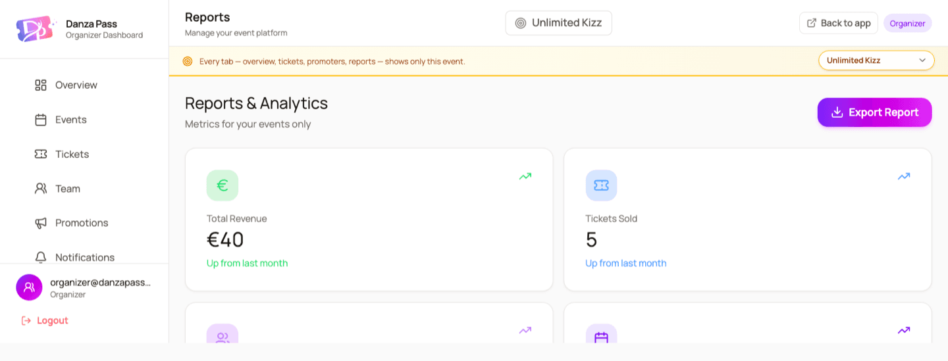Click the Export Report button
Screen dimensions: 948x361
click(874, 112)
